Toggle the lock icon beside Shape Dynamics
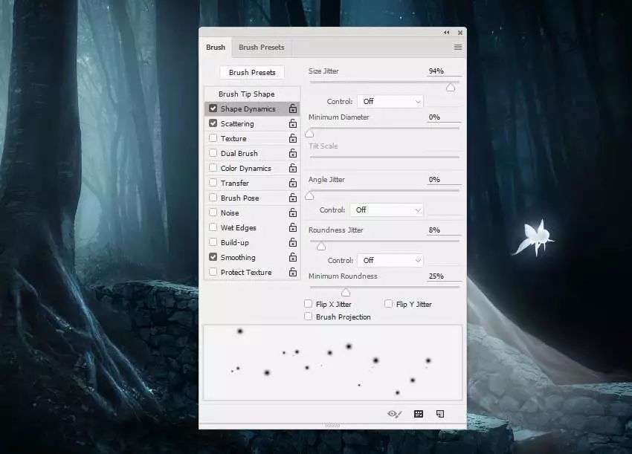 (293, 108)
